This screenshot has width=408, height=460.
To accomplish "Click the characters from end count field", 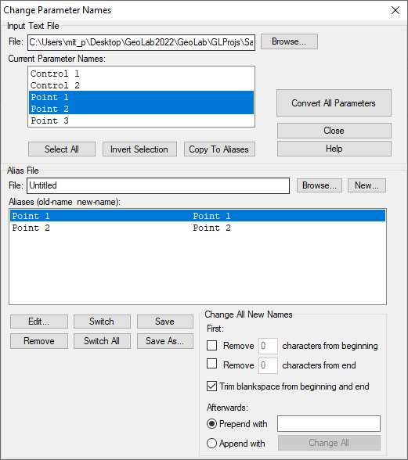I will pos(268,365).
